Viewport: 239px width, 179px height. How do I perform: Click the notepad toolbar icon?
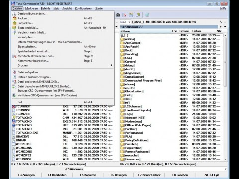[147, 15]
